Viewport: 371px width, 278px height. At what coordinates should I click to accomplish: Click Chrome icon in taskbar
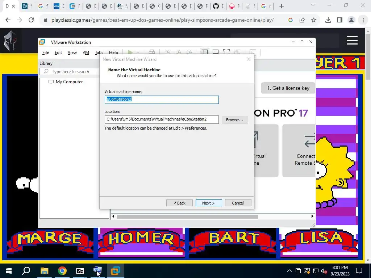[x=62, y=271]
